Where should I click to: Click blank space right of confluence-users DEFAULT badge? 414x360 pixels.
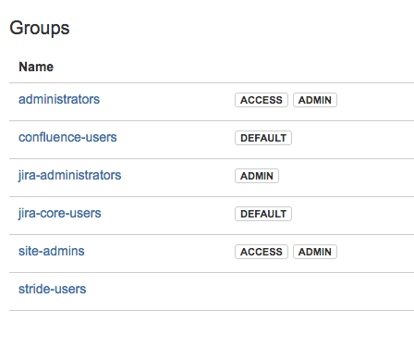pyautogui.click(x=353, y=138)
